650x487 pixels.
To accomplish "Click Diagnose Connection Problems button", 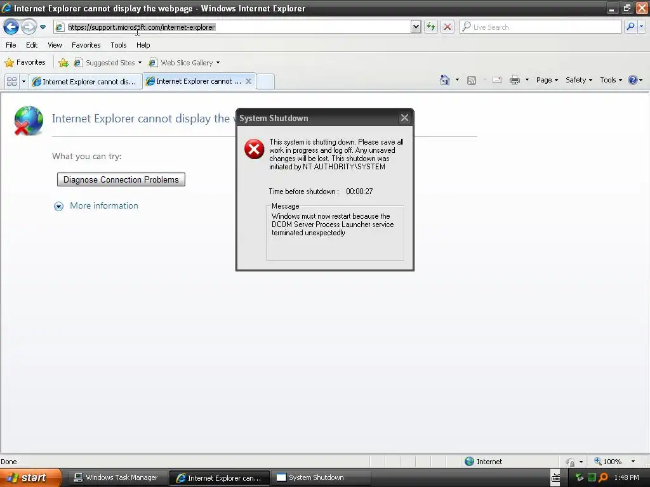I will point(121,179).
